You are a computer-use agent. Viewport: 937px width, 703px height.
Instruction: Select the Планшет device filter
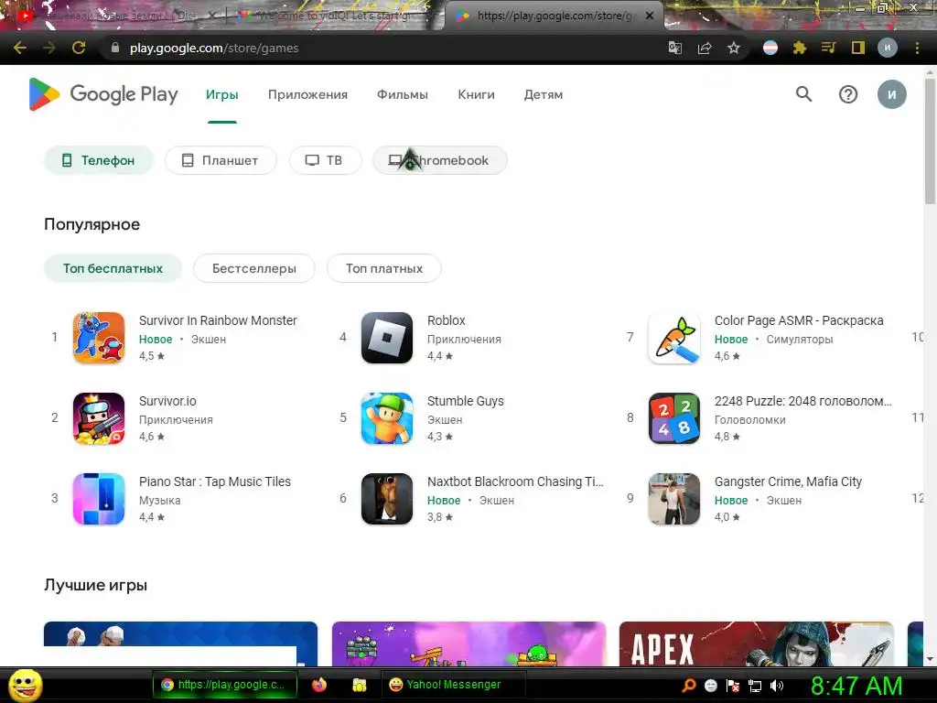221,160
